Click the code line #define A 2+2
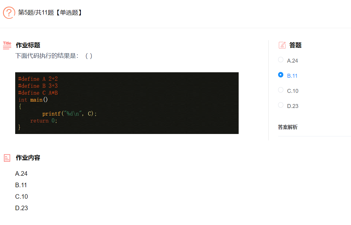The width and height of the screenshot is (351, 225). coord(38,79)
